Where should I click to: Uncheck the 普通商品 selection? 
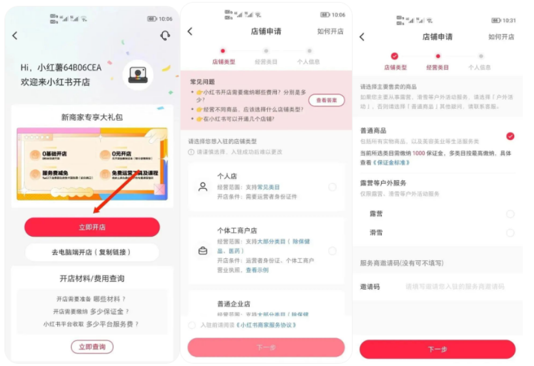pos(510,136)
